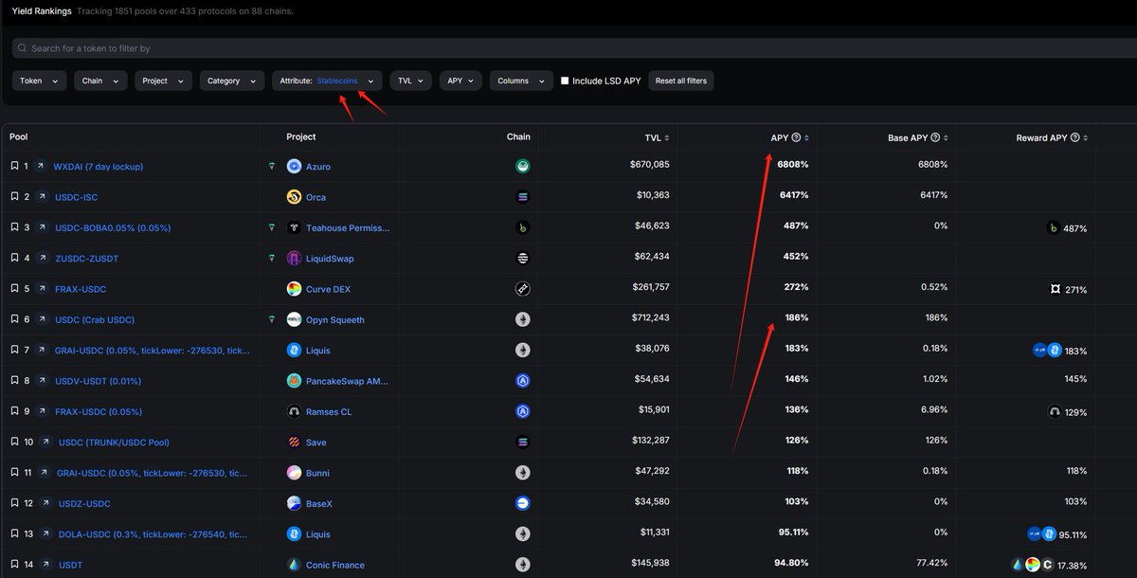Click the Reset all filters button

point(681,81)
